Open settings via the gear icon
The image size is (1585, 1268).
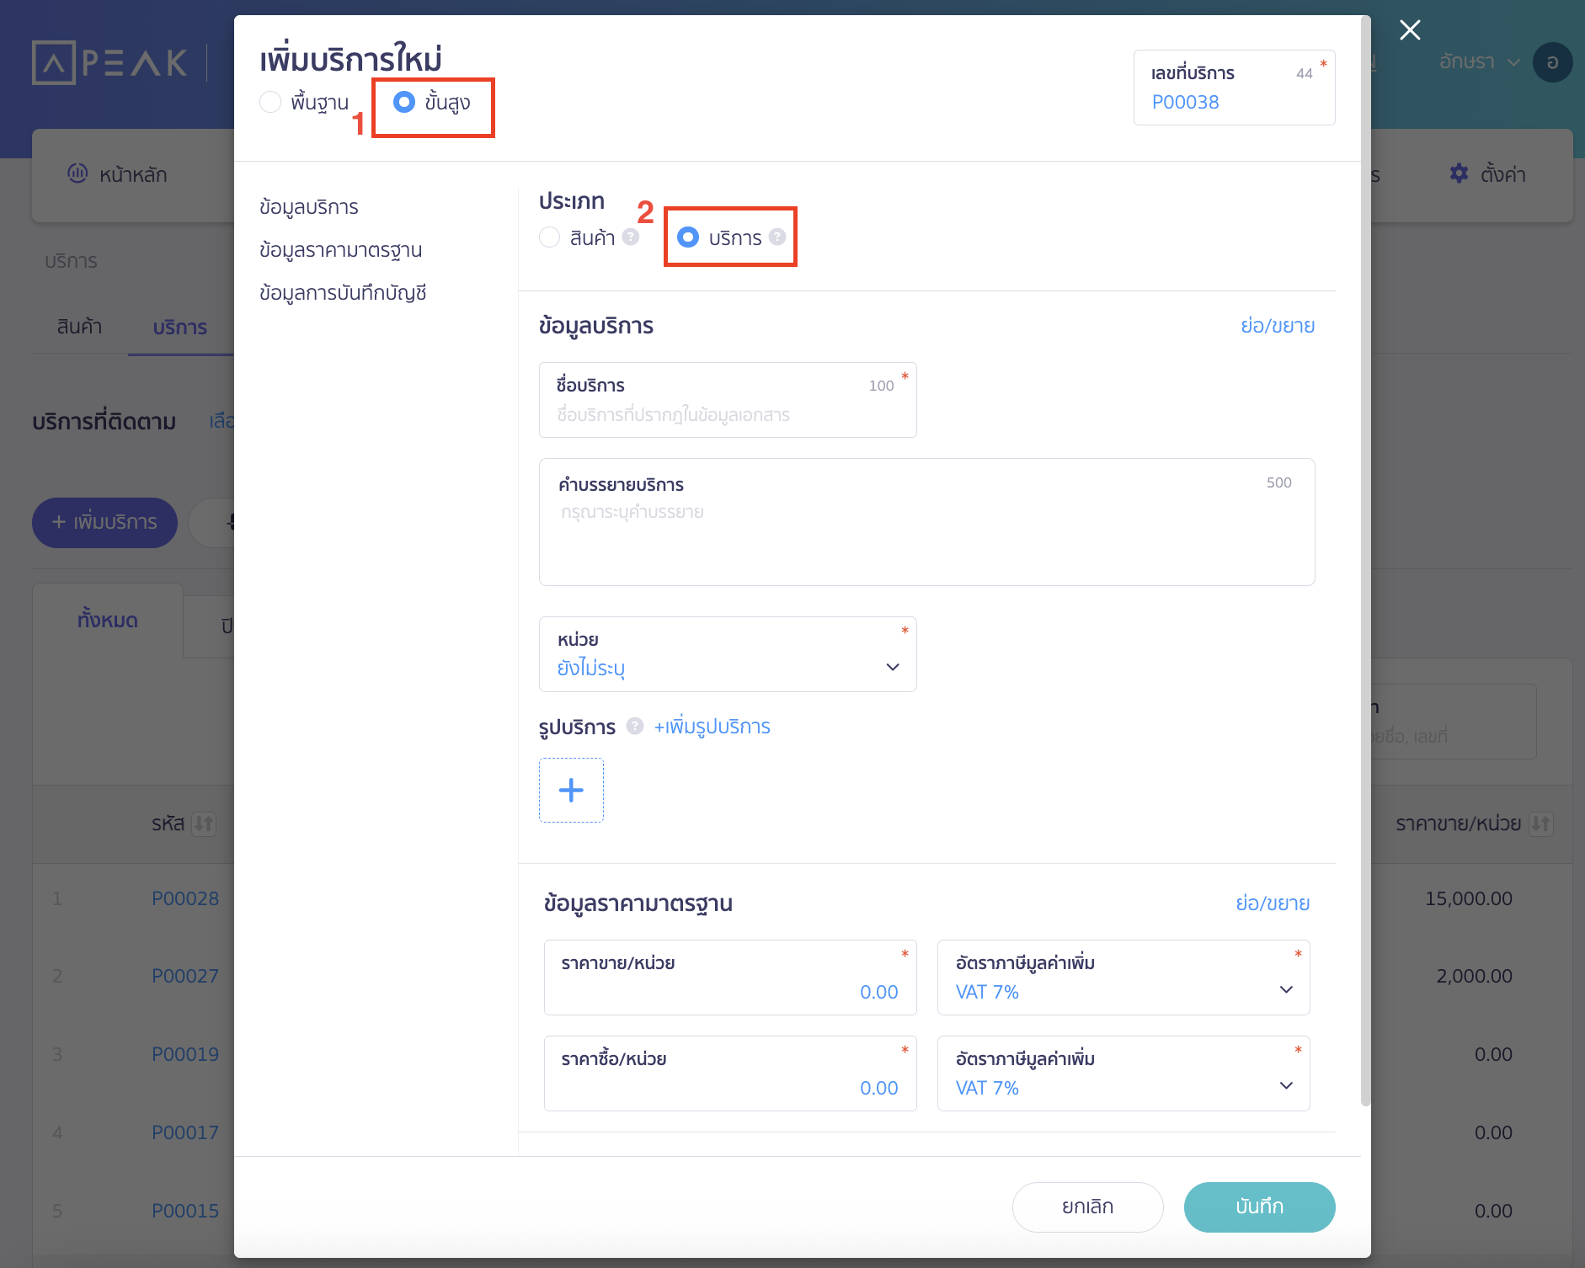[1459, 173]
